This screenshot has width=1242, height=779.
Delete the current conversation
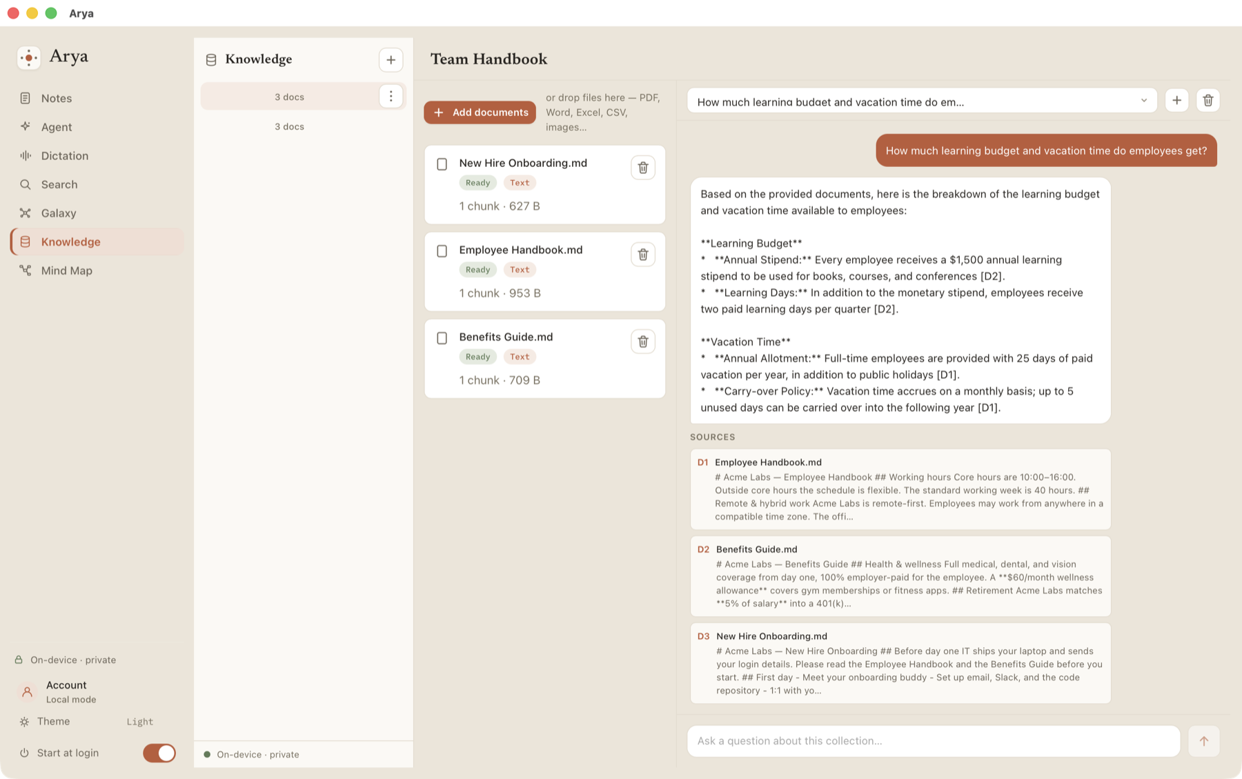click(x=1208, y=101)
